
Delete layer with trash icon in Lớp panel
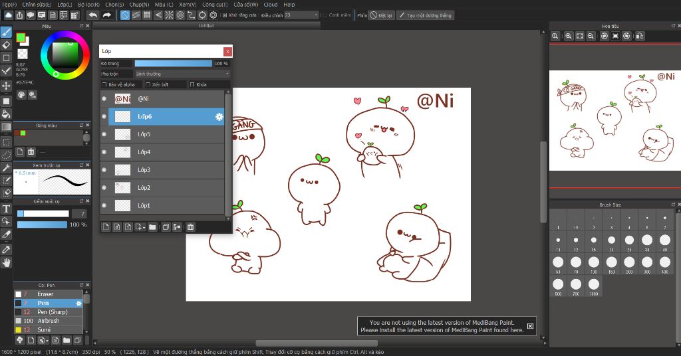coord(191,226)
